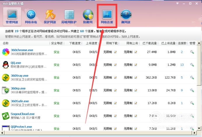Viewport: 202px width, 137px height.
Task: Click the 360chrome.exe program icon
Action: pos(6,52)
